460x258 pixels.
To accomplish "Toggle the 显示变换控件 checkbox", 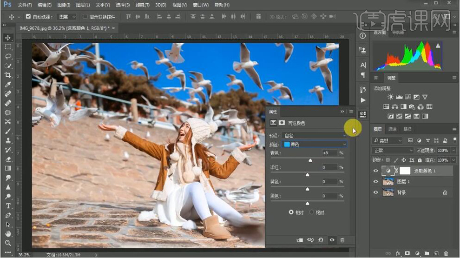I will click(85, 17).
